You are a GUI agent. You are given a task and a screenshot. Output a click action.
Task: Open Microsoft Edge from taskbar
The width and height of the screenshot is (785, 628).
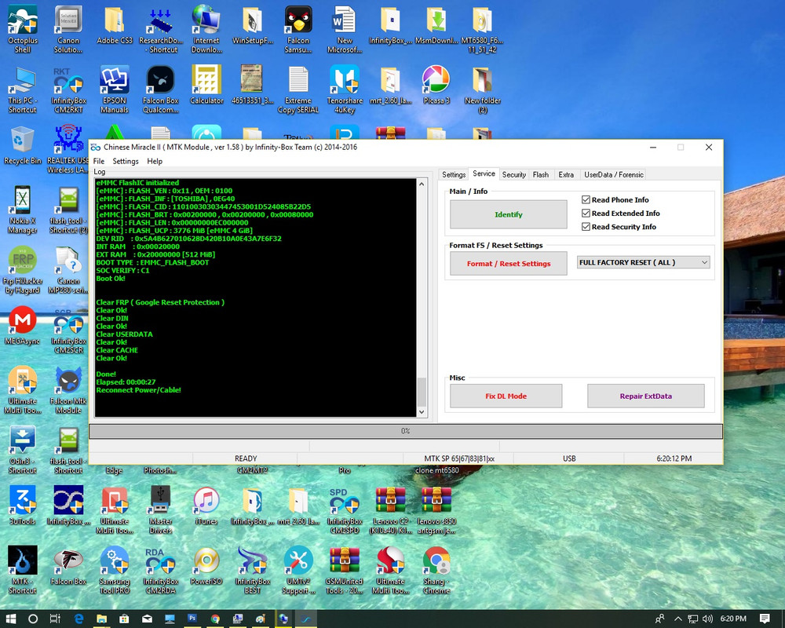point(78,619)
